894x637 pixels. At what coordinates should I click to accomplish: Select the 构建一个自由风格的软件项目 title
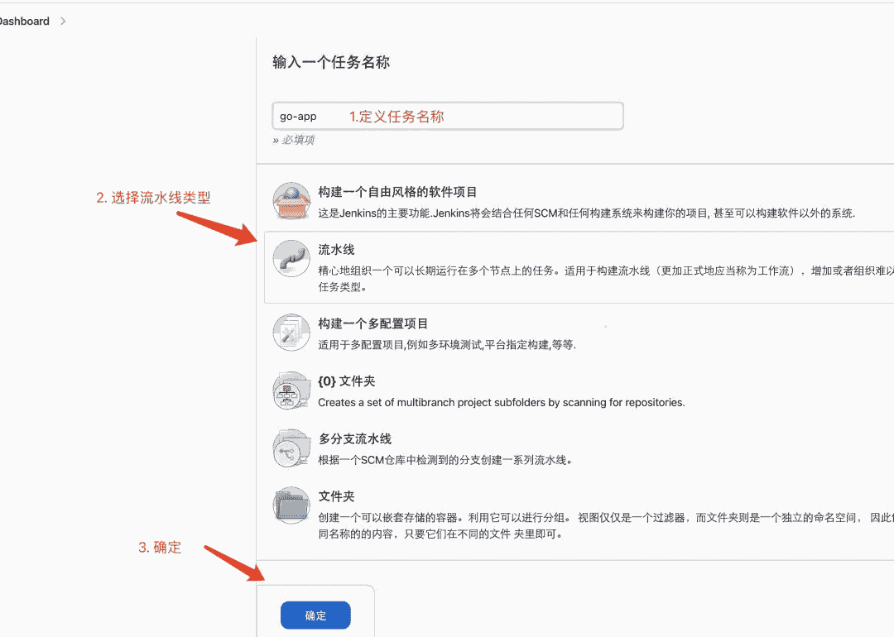pos(397,192)
